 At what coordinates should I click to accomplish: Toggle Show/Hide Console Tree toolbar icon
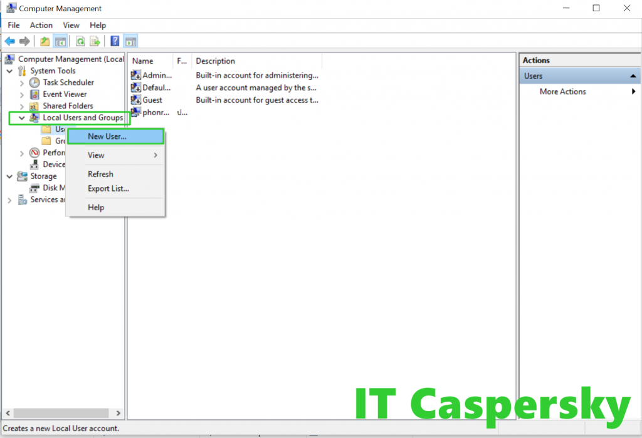60,41
